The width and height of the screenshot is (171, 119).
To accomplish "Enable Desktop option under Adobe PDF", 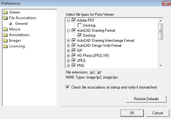I will pos(80,25).
